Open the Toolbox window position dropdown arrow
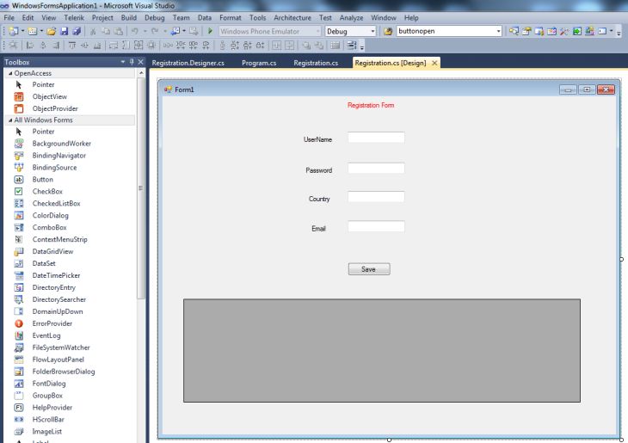Viewport: 628px width, 443px height. [x=123, y=62]
